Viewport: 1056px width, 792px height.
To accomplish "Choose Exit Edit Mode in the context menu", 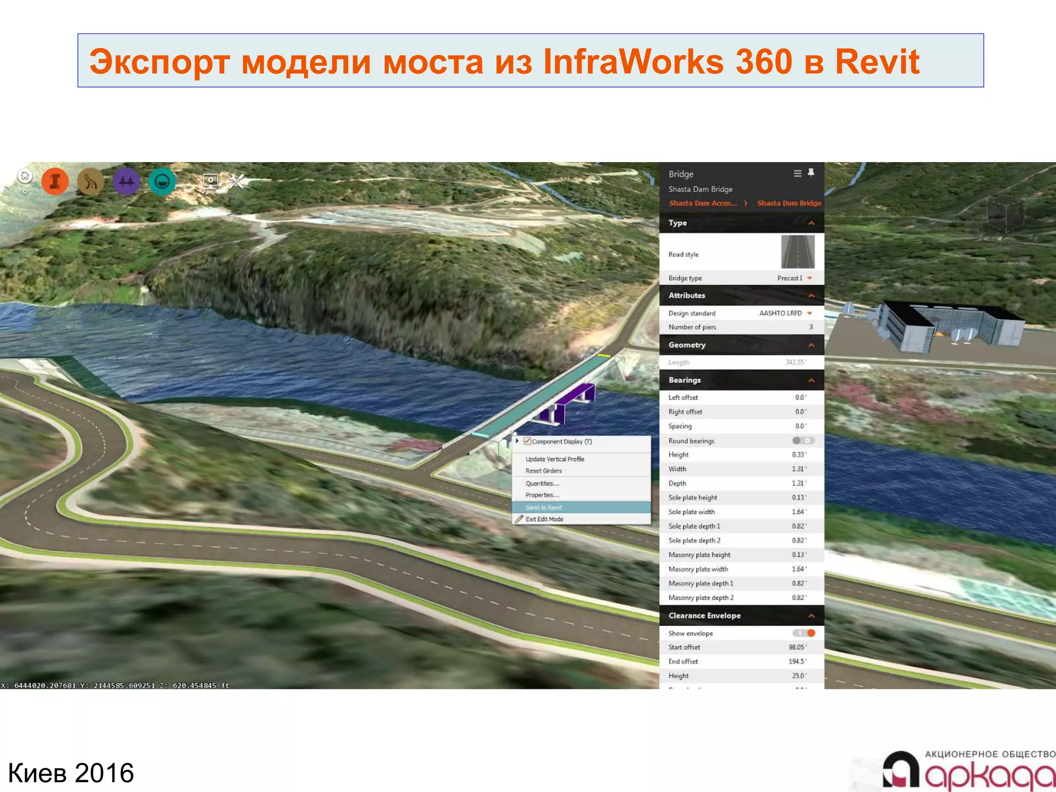I will tap(544, 519).
